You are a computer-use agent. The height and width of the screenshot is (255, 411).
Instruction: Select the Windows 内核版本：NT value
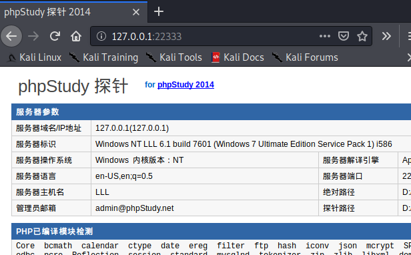139,160
